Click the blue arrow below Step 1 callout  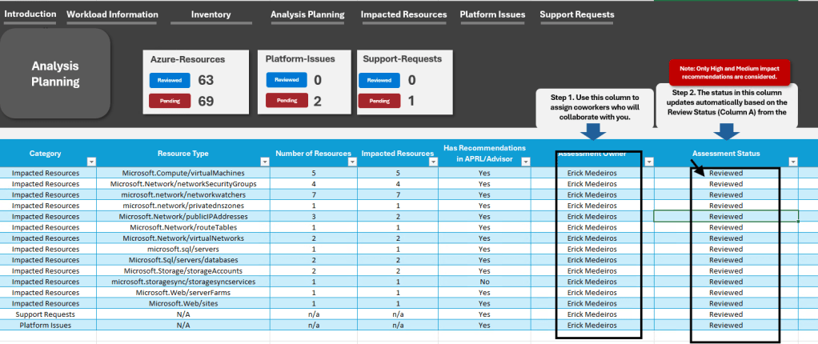[x=595, y=133]
